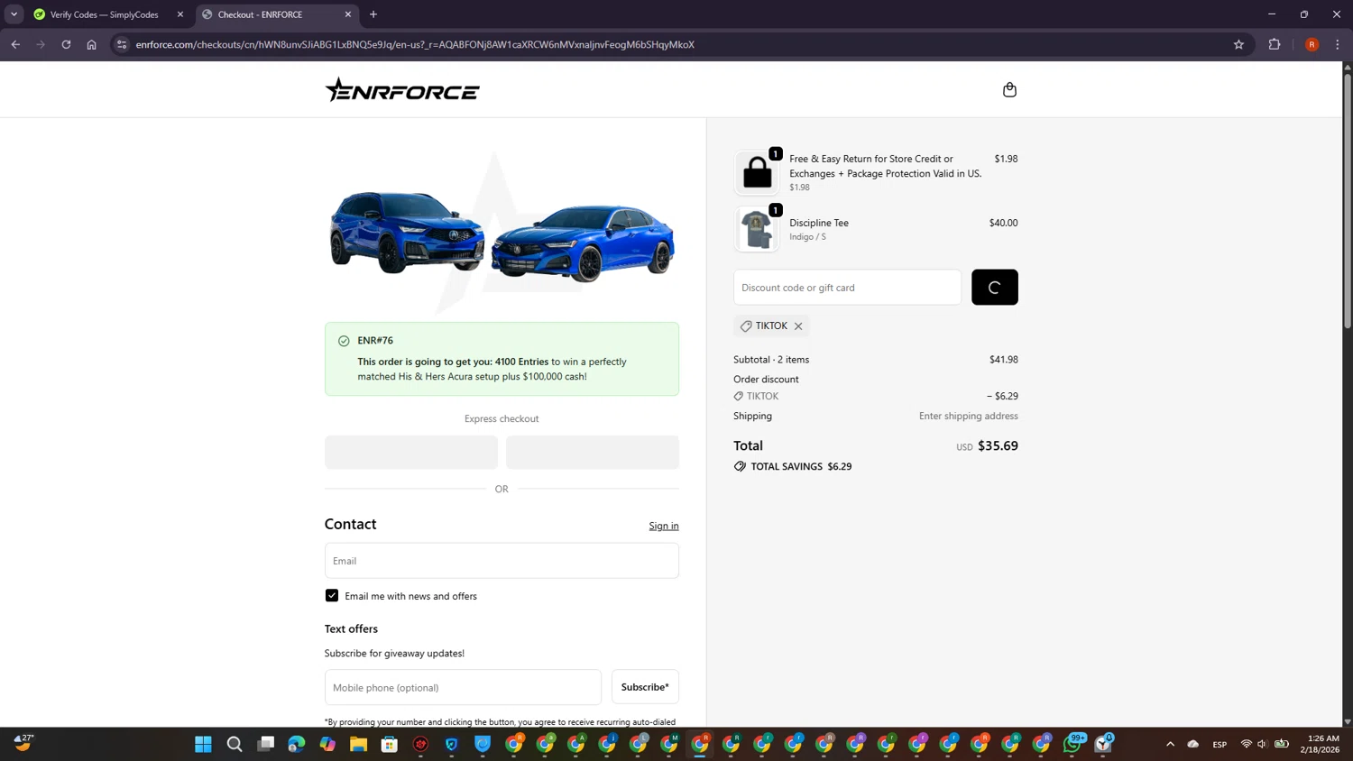The height and width of the screenshot is (761, 1353).
Task: Remove the TIKTOK discount code tag
Action: [798, 326]
